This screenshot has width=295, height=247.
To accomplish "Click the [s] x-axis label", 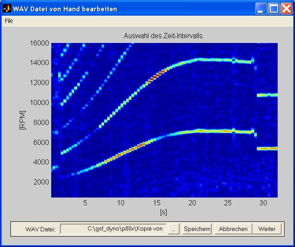I will 164,212.
